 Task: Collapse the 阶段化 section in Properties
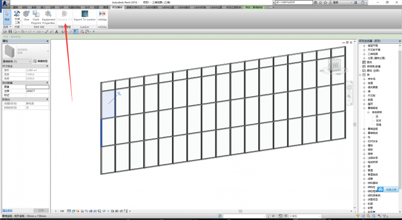pos(47,99)
